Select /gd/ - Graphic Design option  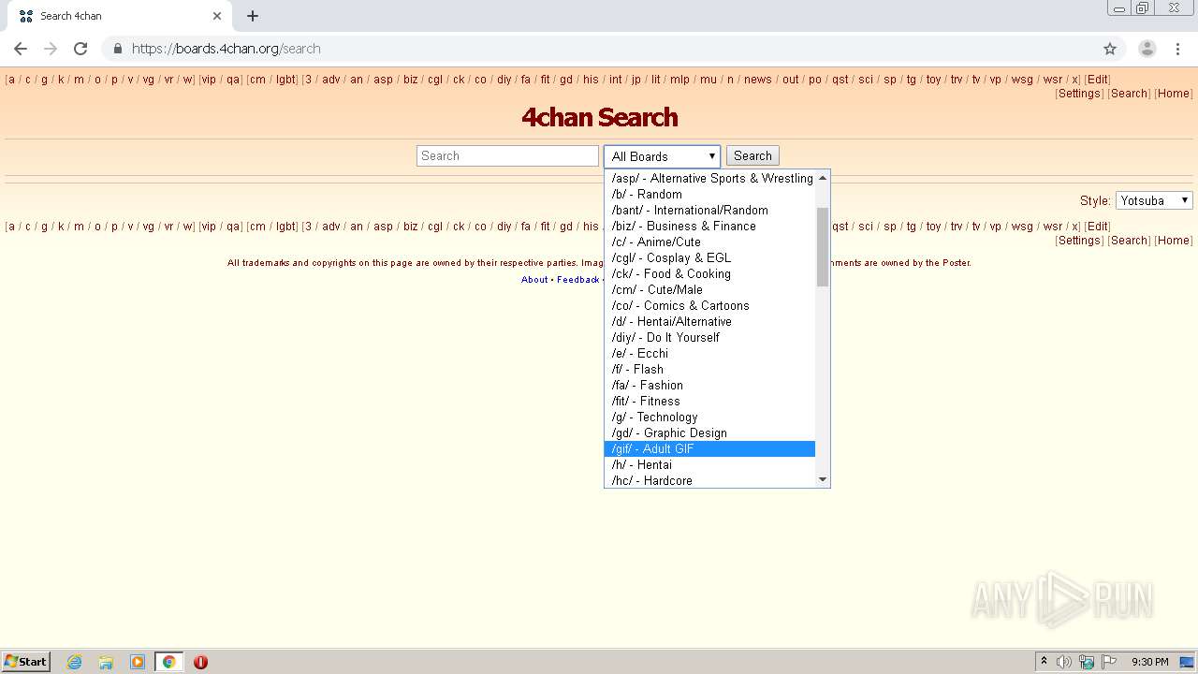[709, 432]
